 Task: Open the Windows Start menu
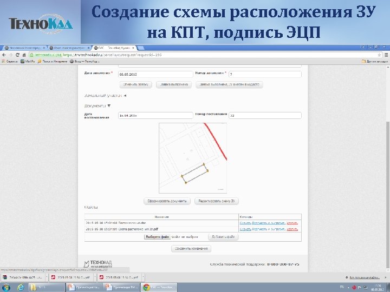[x=6, y=288]
